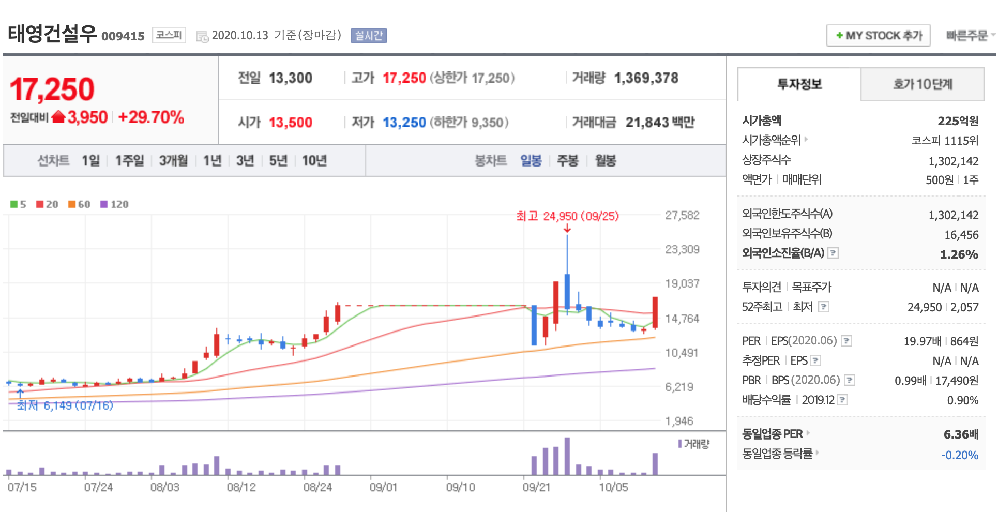Open the 빠른주문 quick order dropdown
Image resolution: width=998 pixels, height=512 pixels.
click(970, 35)
